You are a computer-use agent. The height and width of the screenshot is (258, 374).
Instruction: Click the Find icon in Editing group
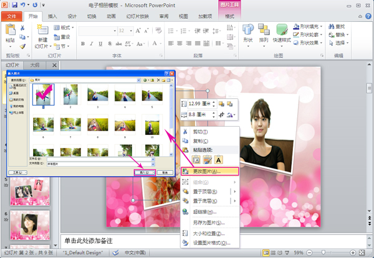pyautogui.click(x=339, y=27)
